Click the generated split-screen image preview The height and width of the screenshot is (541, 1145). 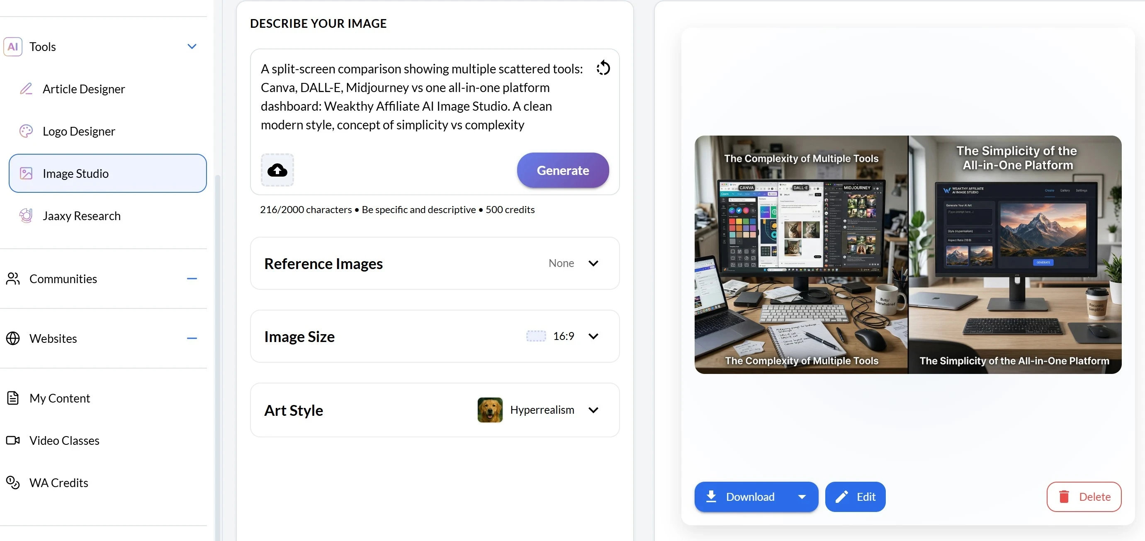click(908, 255)
